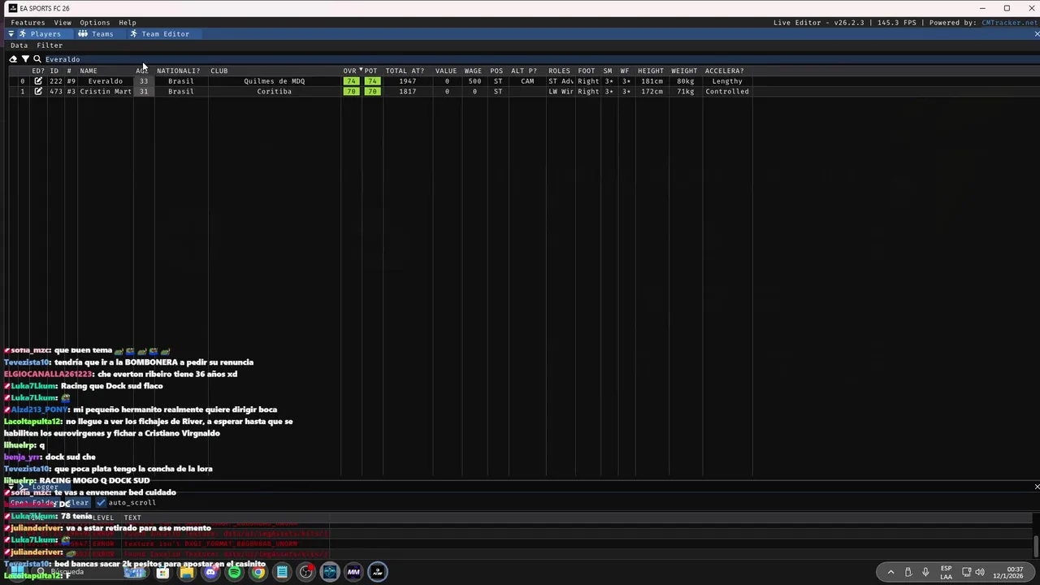Open the Features menu

pos(28,23)
